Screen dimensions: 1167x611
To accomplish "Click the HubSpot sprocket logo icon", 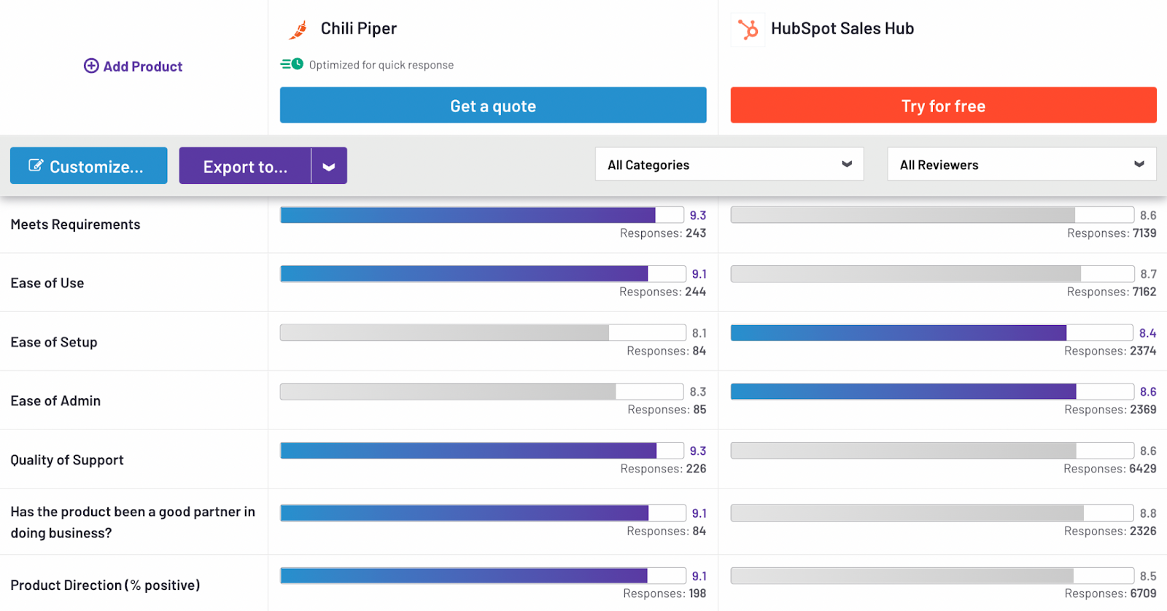I will [x=748, y=29].
